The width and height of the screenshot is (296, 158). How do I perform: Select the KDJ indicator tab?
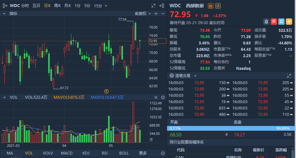click(86, 153)
